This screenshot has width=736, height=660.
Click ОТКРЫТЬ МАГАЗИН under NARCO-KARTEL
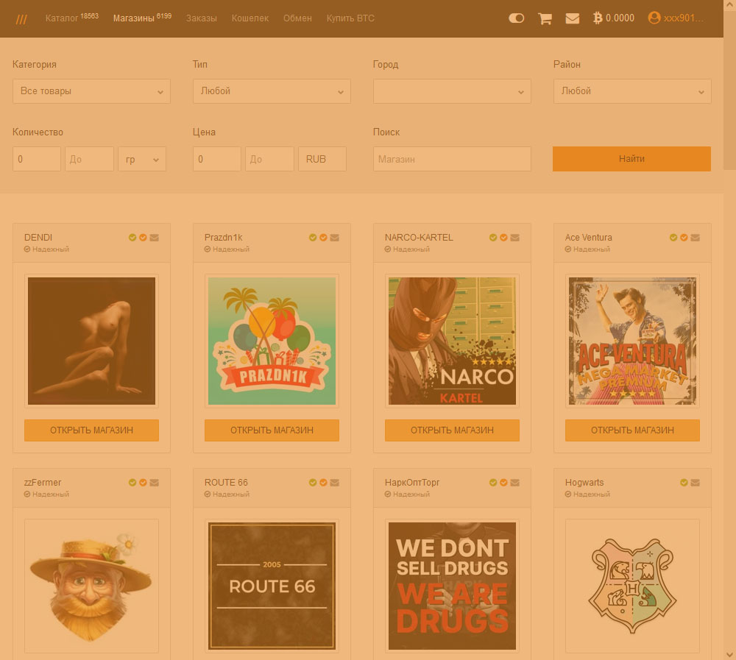[x=452, y=430]
